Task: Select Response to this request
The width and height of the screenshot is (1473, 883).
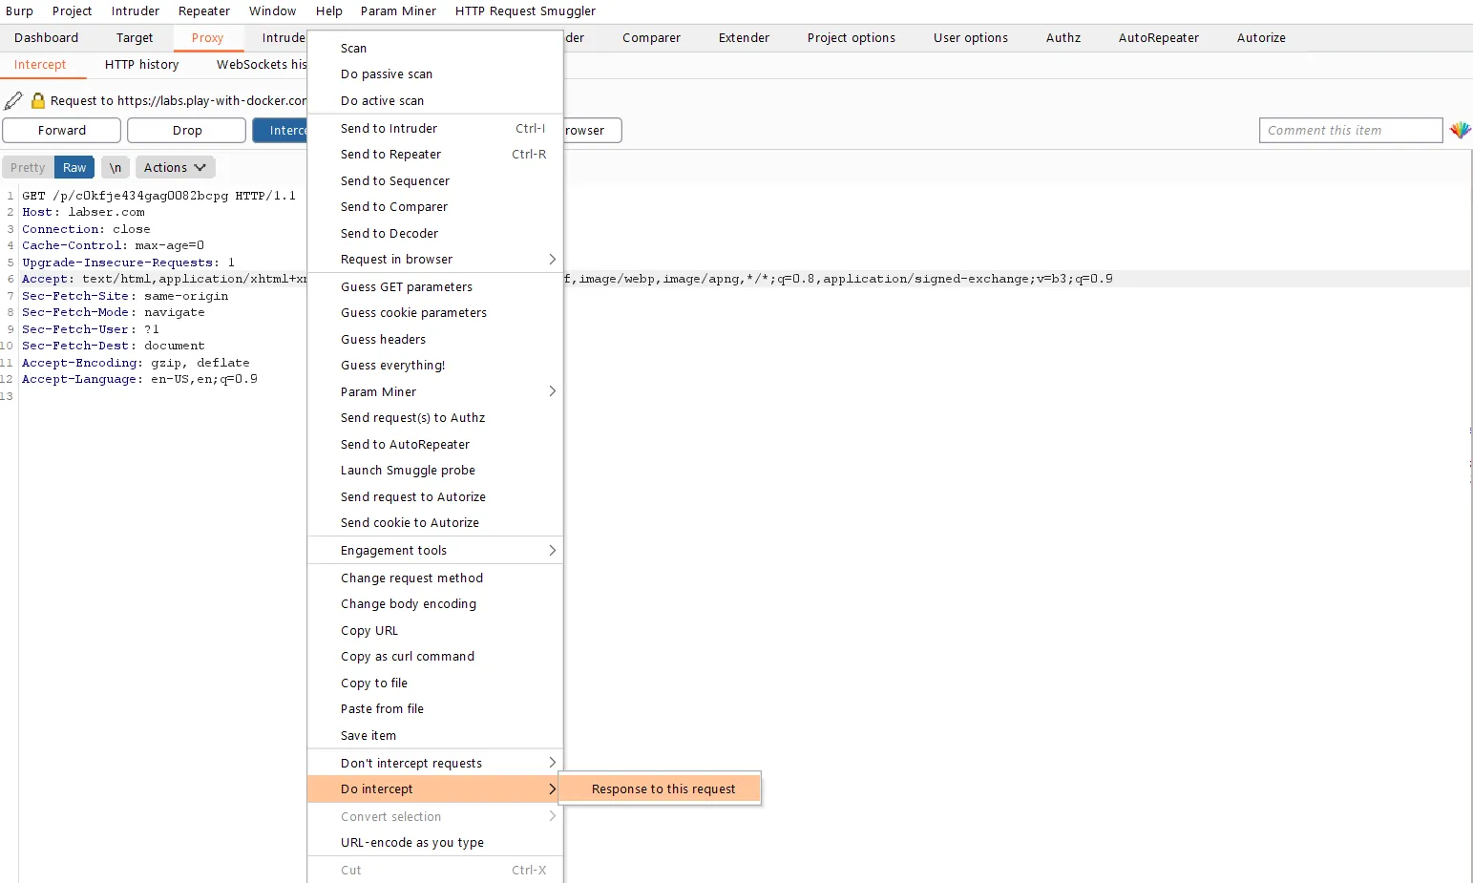Action: point(661,789)
